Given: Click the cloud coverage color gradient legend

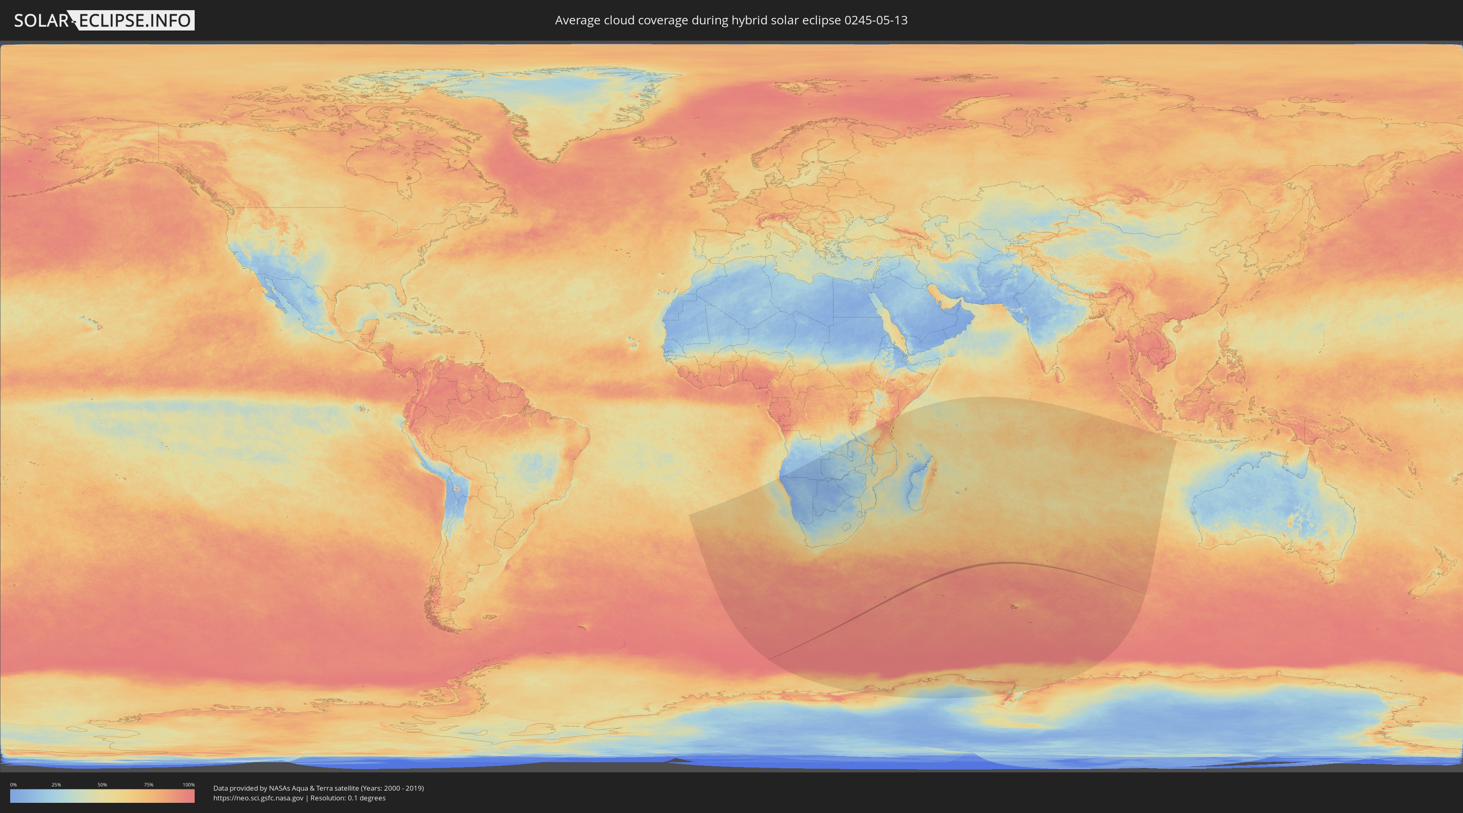Looking at the screenshot, I should [x=102, y=796].
